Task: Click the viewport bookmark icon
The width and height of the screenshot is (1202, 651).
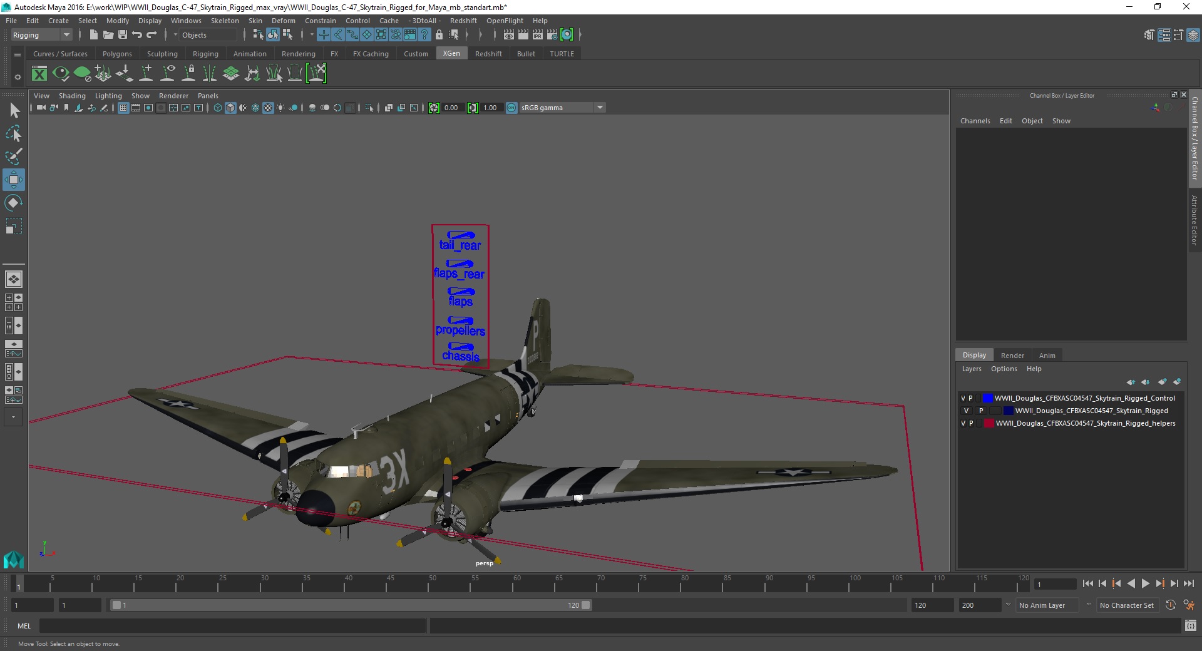Action: point(66,108)
